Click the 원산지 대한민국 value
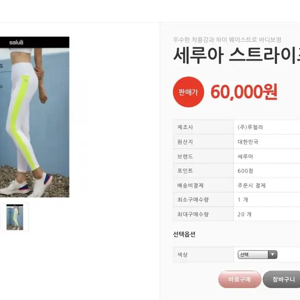The image size is (300, 300). (248, 142)
